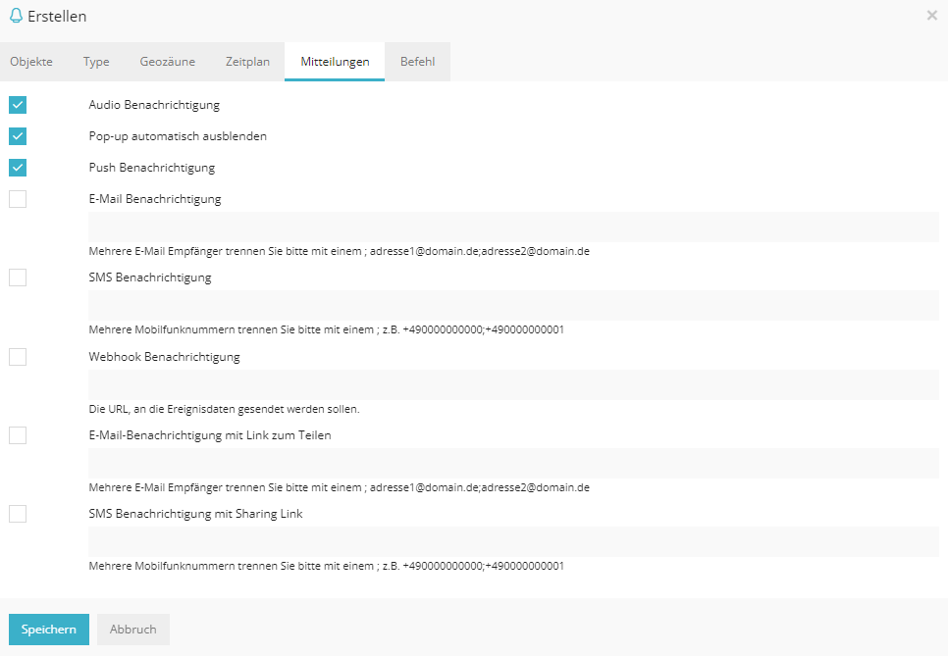Enable Webhook Benachrichtigung checkbox
The image size is (948, 656).
18,357
